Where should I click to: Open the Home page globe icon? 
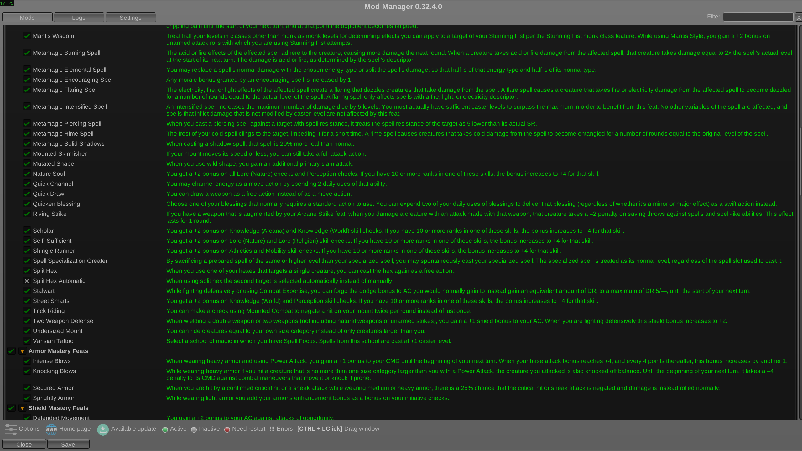click(x=51, y=429)
